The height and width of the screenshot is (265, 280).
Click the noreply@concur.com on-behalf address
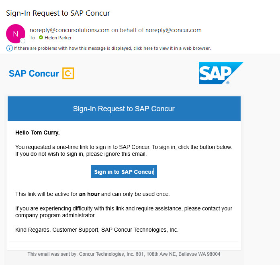(174, 30)
